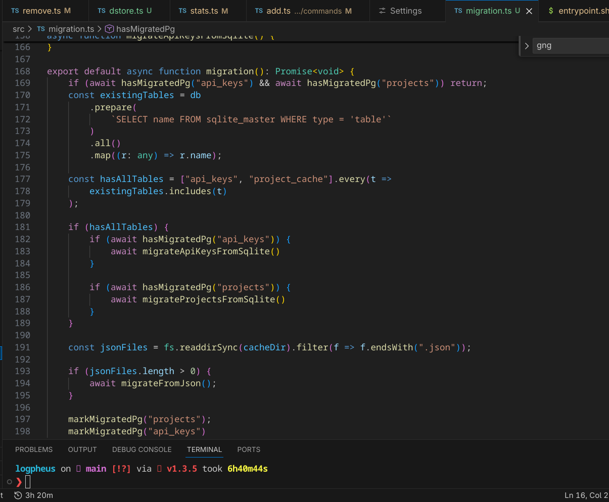Image resolution: width=609 pixels, height=502 pixels.
Task: Open the entrypoint.sh tab
Action: click(x=581, y=11)
